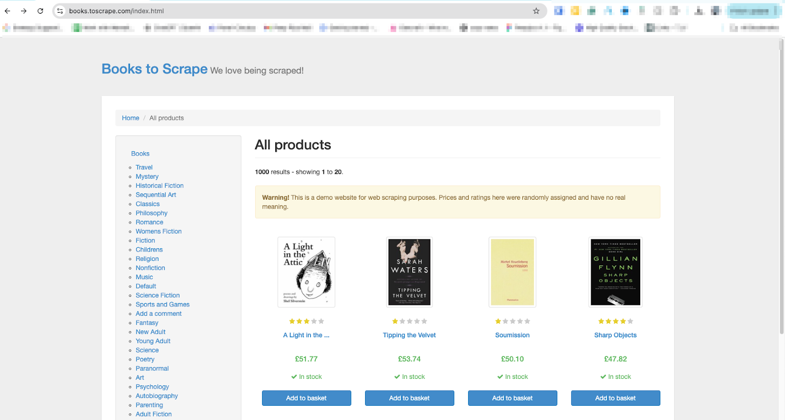Click the browser back arrow
The height and width of the screenshot is (420, 785).
pyautogui.click(x=7, y=11)
